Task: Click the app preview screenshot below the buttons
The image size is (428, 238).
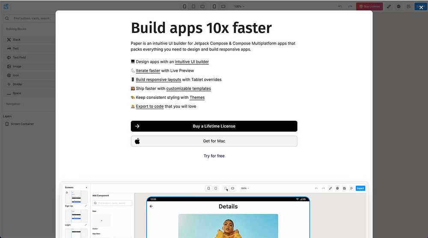Action: point(214,210)
